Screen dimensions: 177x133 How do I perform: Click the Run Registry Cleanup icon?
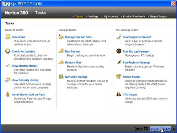[x=119, y=62]
